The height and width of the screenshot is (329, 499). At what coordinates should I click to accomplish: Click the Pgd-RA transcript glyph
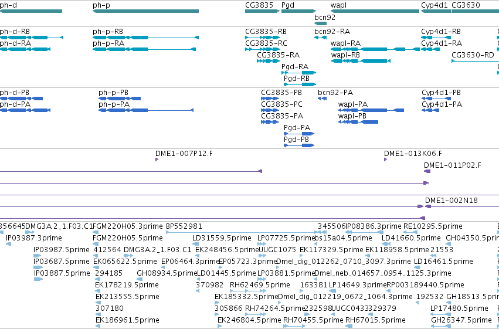(299, 73)
